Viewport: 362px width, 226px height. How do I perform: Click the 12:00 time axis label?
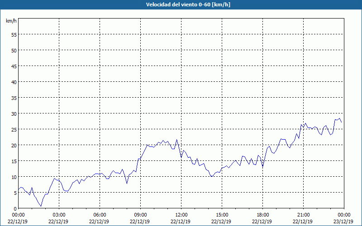(x=181, y=215)
